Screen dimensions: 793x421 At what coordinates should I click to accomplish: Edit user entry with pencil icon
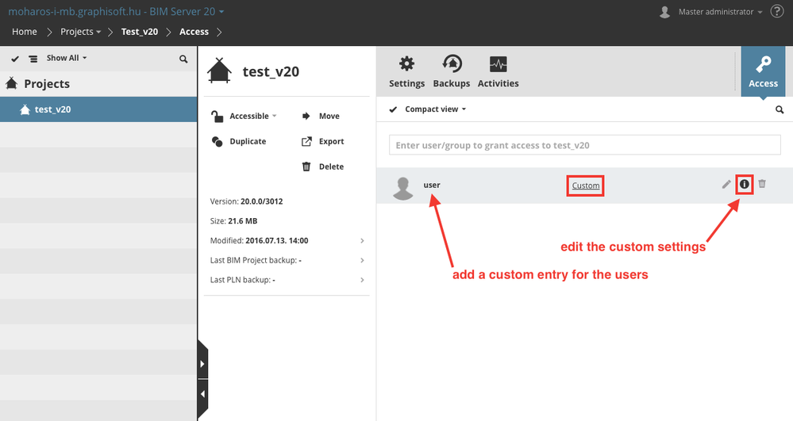(726, 185)
